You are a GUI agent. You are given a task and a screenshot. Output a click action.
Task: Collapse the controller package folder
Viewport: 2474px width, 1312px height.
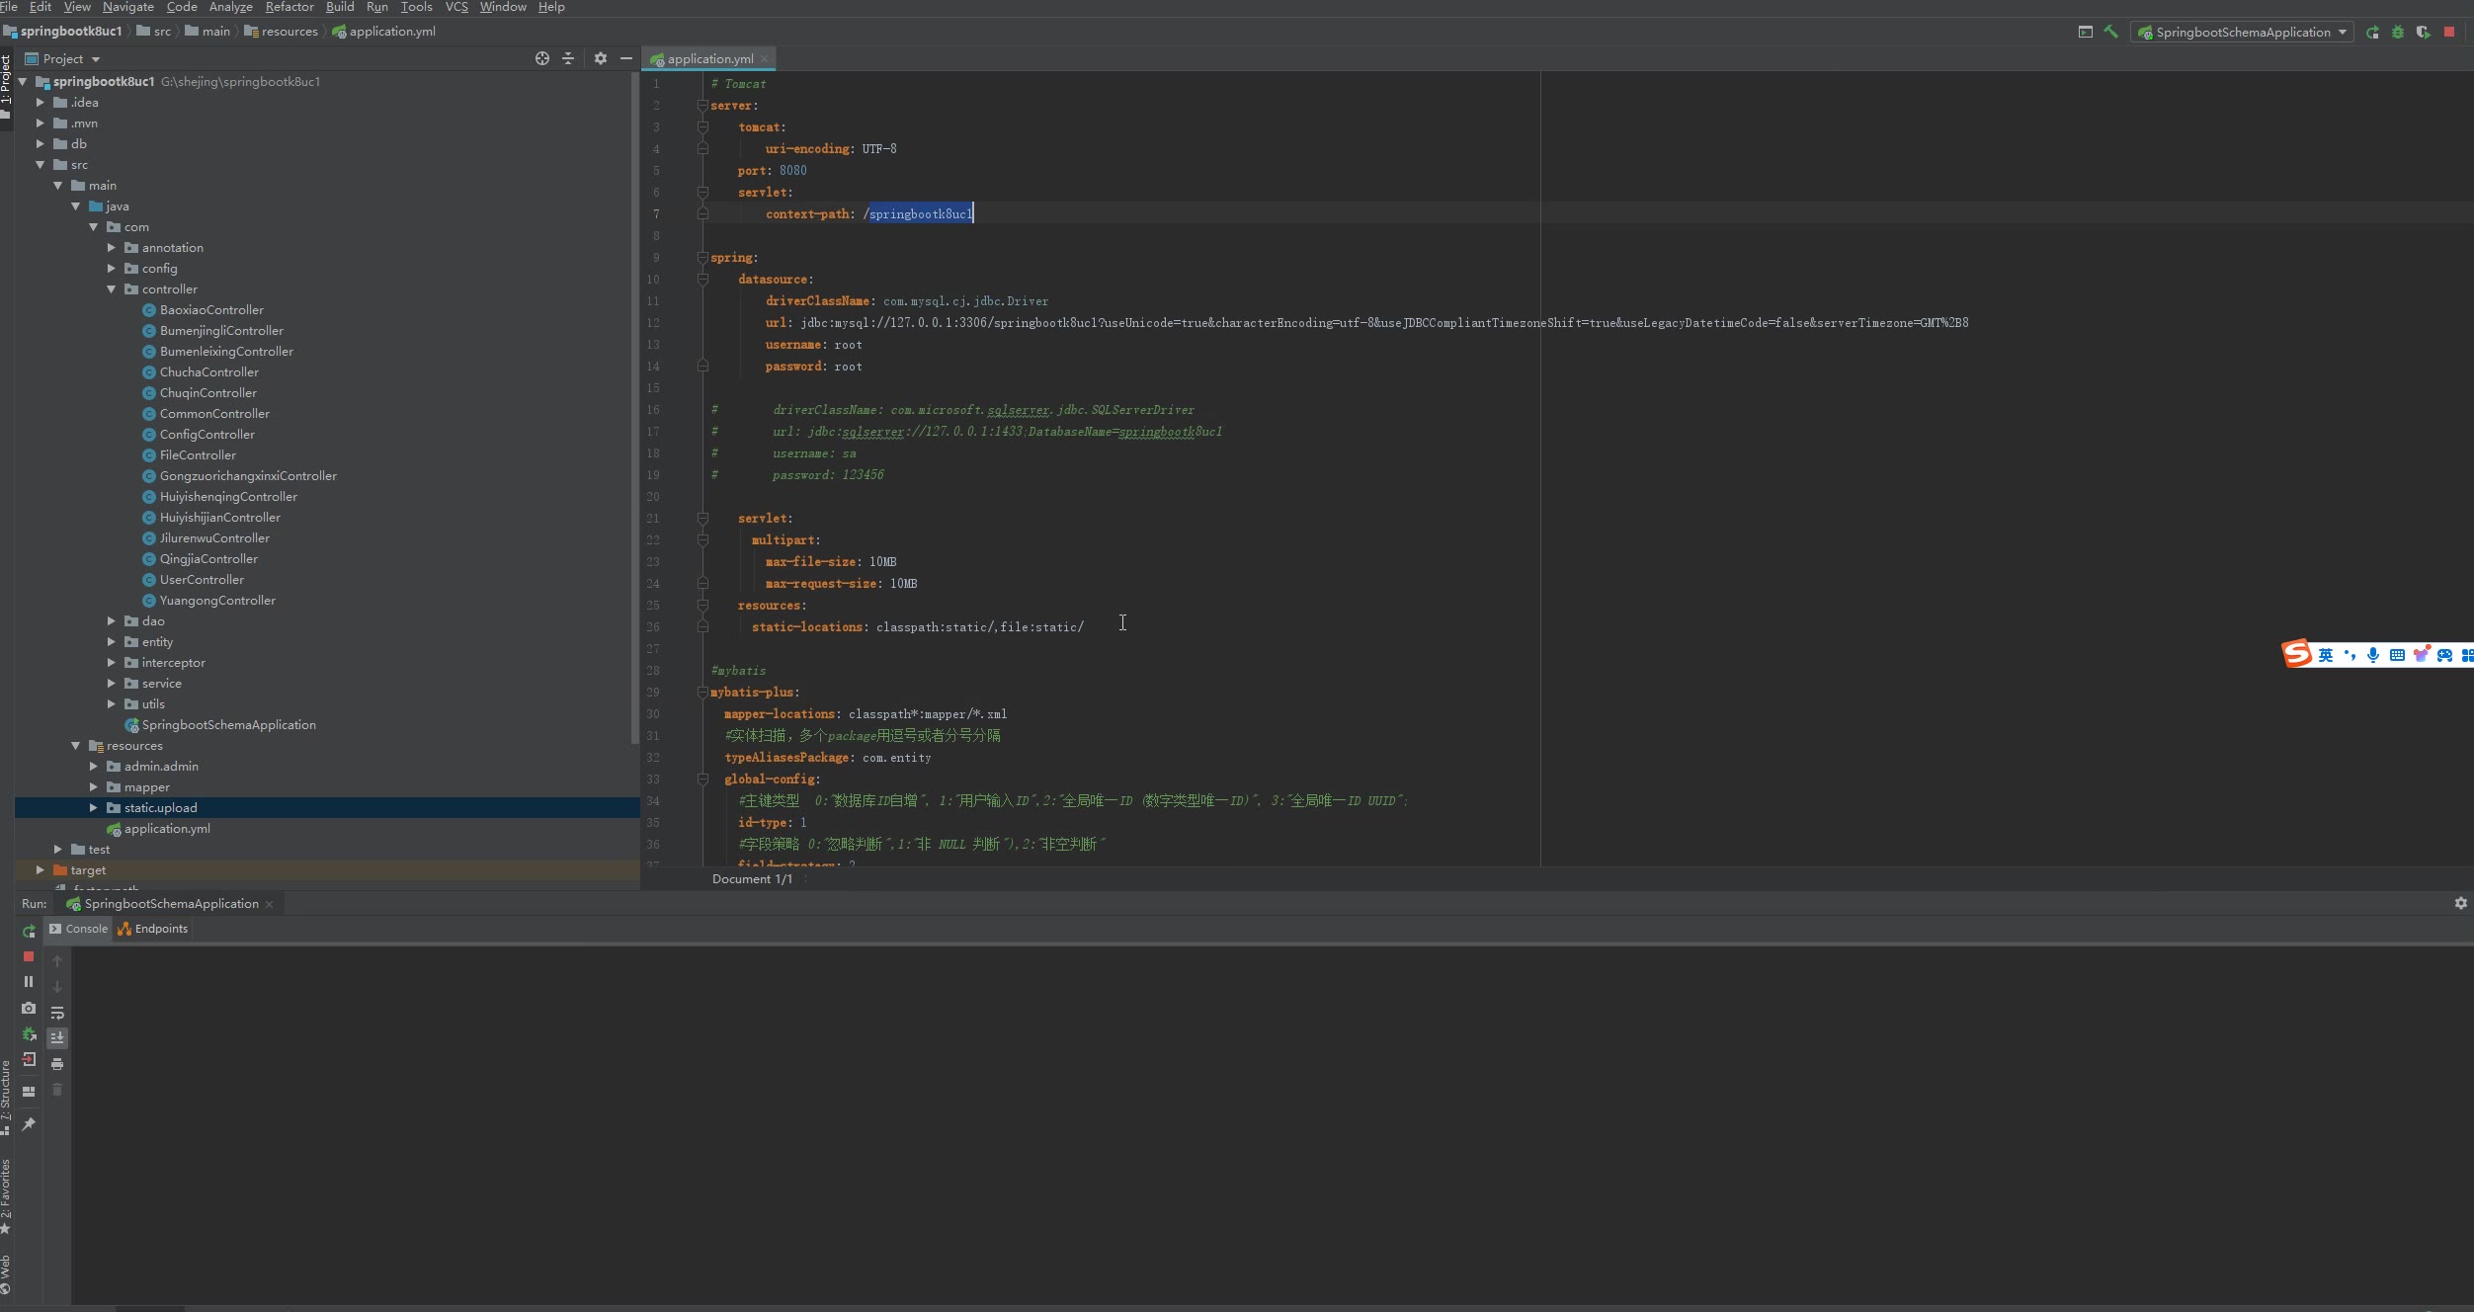pyautogui.click(x=112, y=289)
